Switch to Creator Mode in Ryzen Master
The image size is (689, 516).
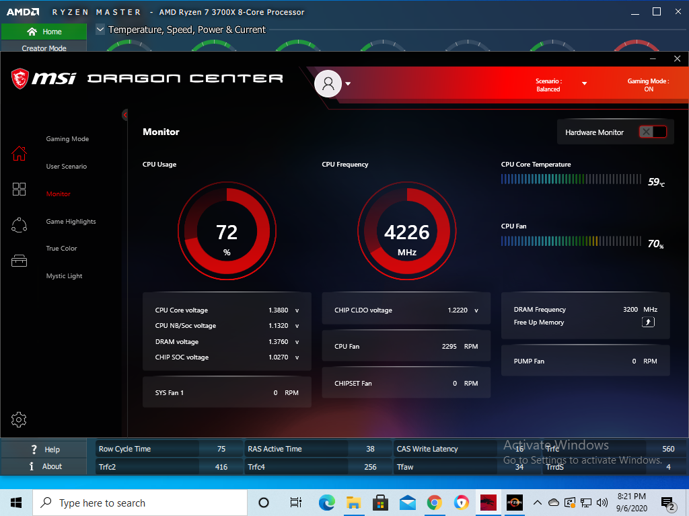coord(44,46)
